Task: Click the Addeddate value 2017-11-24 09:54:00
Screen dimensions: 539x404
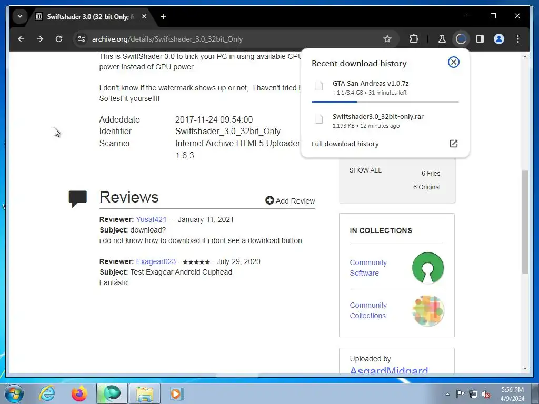Action: coord(214,119)
